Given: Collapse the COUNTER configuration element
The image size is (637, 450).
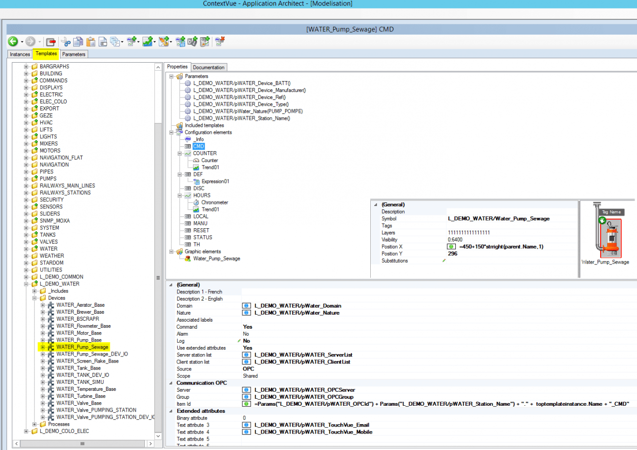Looking at the screenshot, I should click(179, 154).
